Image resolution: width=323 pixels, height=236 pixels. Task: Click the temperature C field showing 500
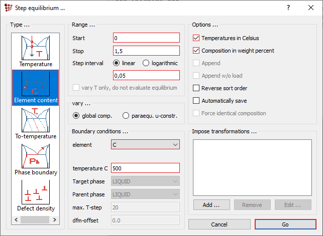146,168
